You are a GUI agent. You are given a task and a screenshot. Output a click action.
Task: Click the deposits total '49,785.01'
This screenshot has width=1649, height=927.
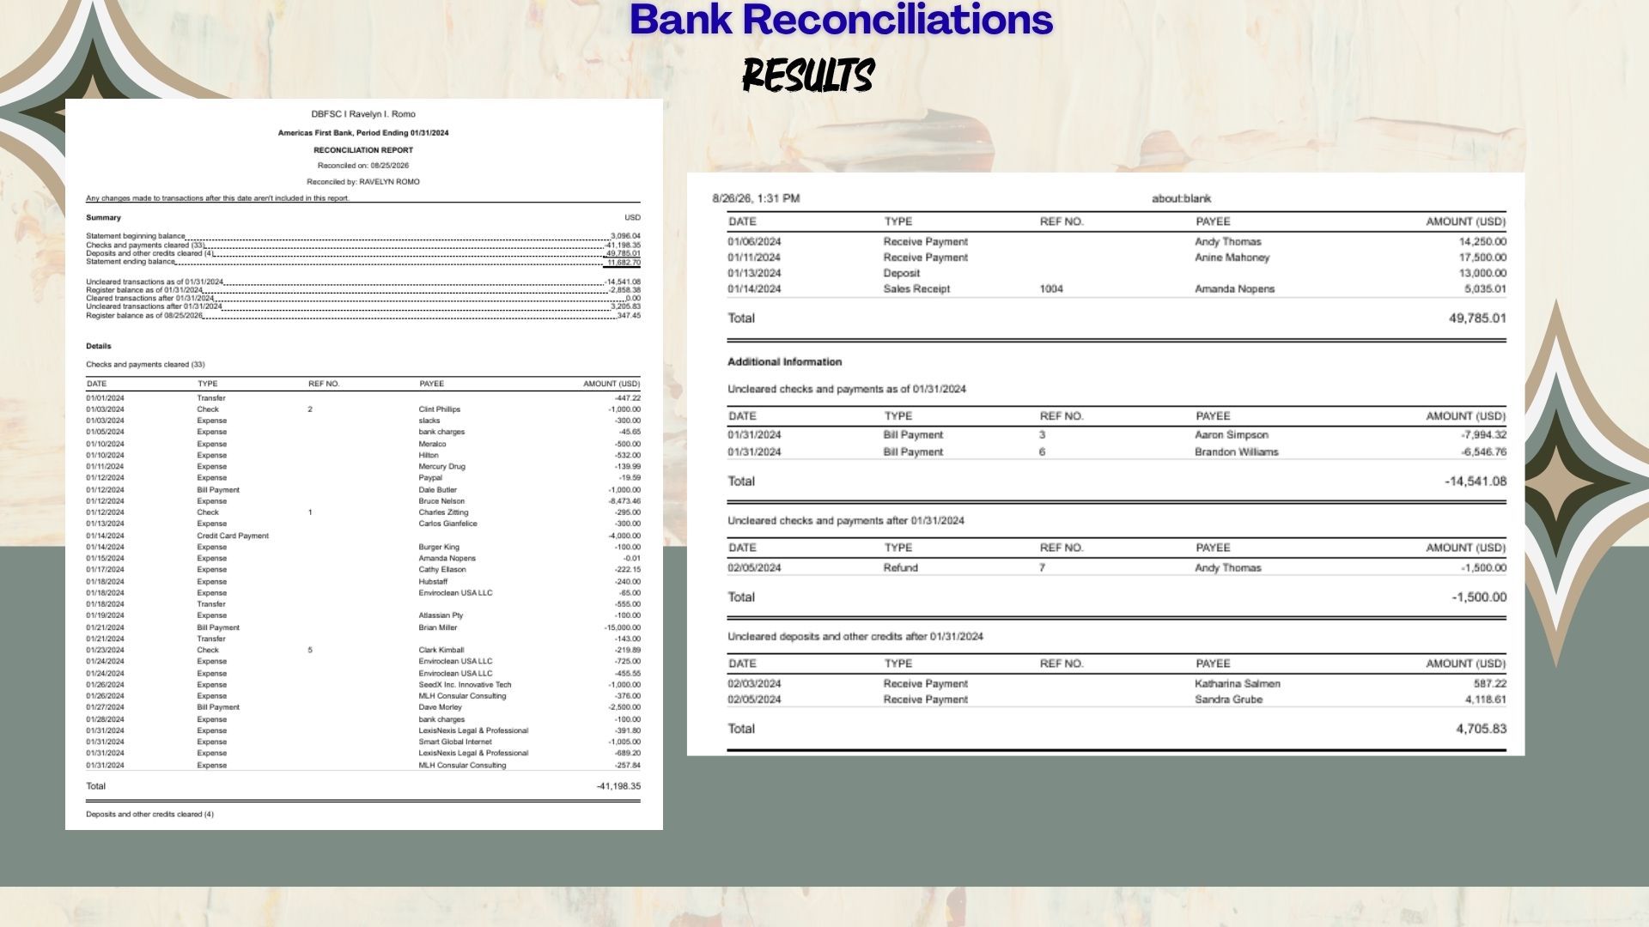(1477, 318)
